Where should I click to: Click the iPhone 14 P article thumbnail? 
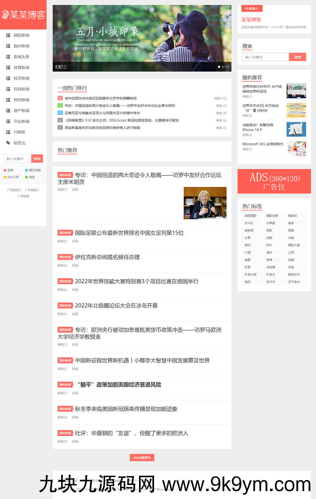pyautogui.click(x=296, y=129)
